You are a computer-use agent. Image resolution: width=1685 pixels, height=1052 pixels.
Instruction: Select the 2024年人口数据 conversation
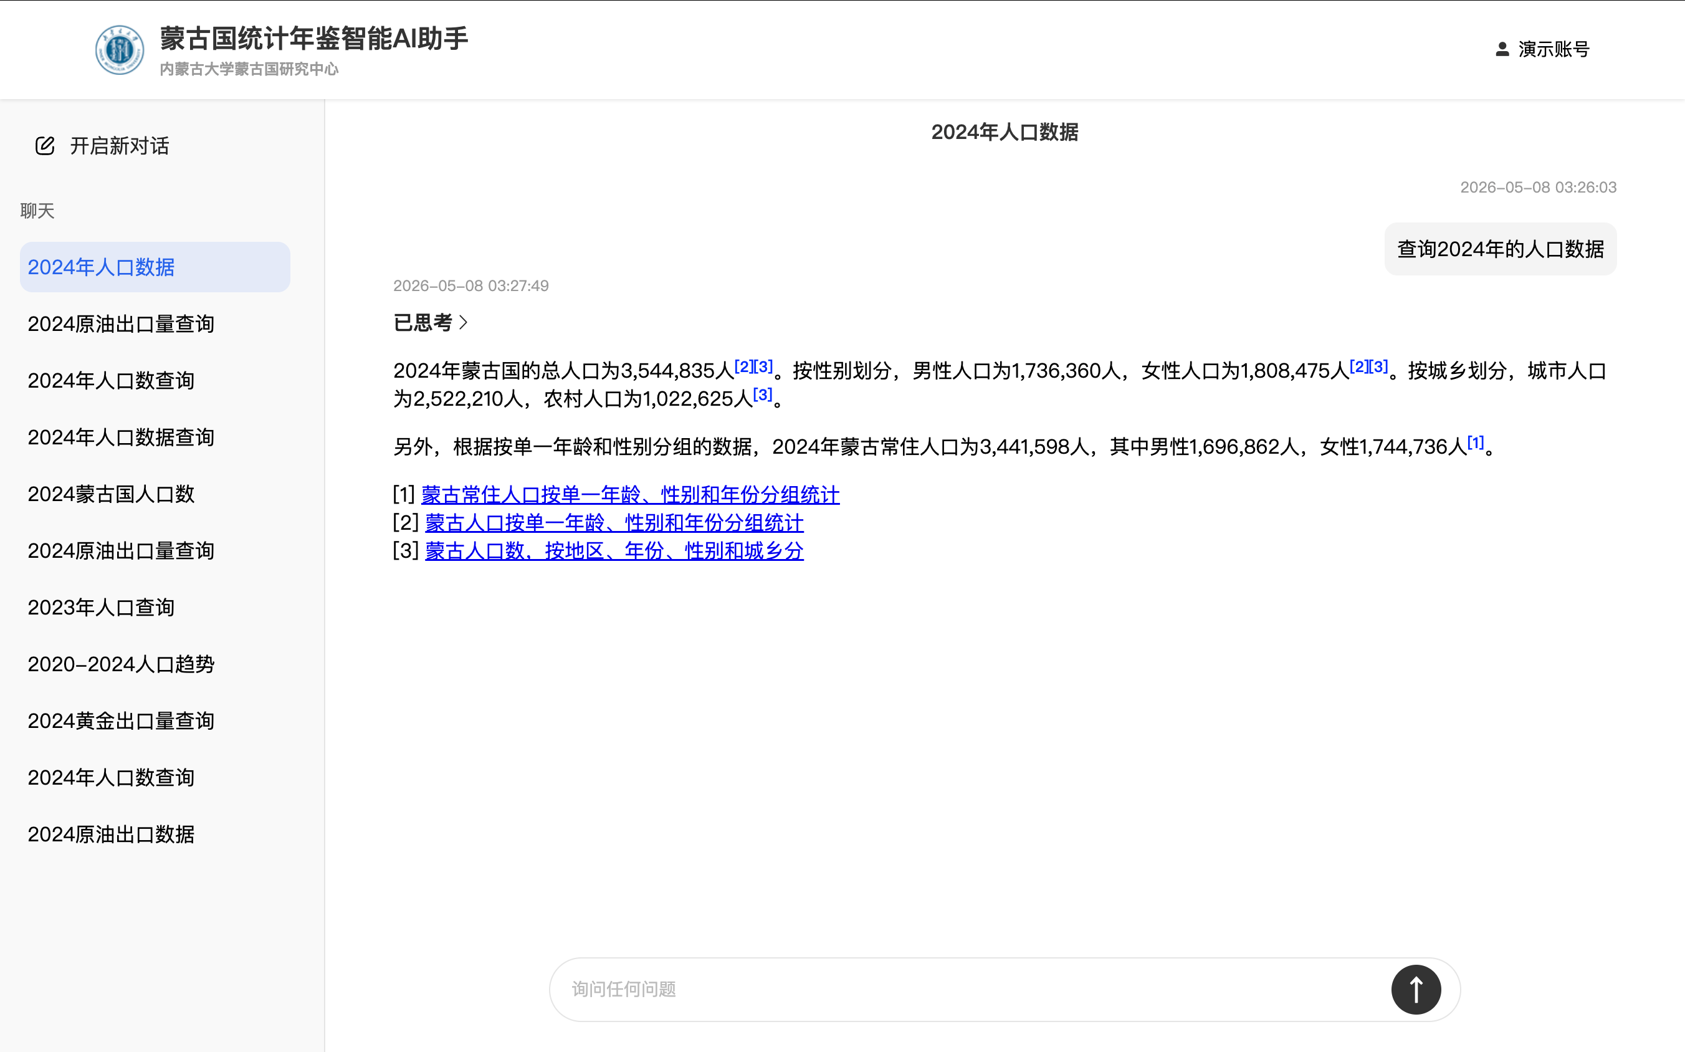point(155,267)
